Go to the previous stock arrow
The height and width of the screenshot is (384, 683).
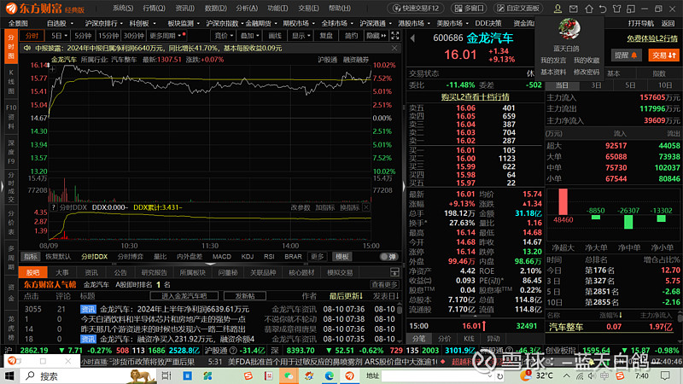click(412, 38)
